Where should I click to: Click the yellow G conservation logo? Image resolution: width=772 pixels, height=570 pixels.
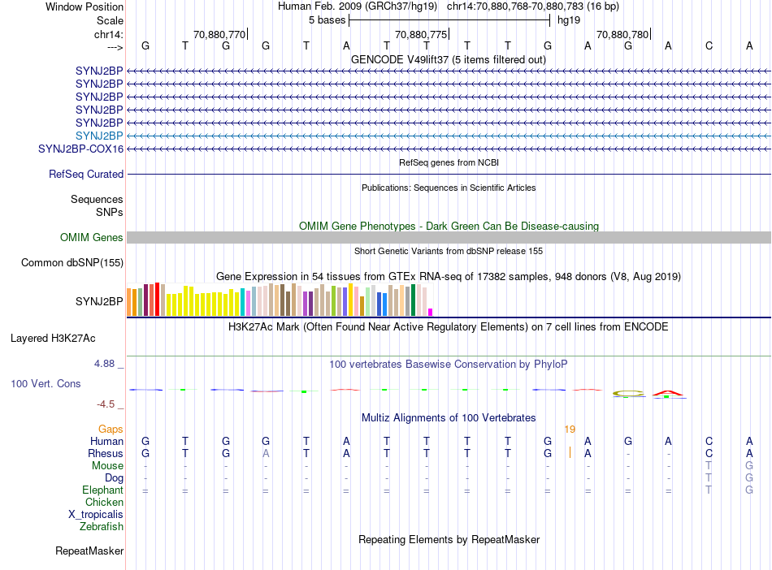[628, 394]
